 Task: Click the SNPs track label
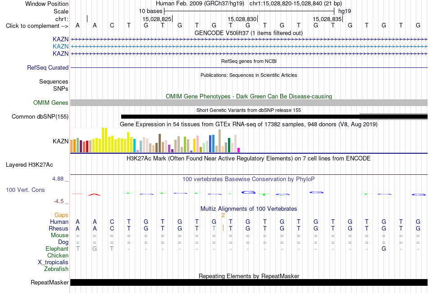61,89
